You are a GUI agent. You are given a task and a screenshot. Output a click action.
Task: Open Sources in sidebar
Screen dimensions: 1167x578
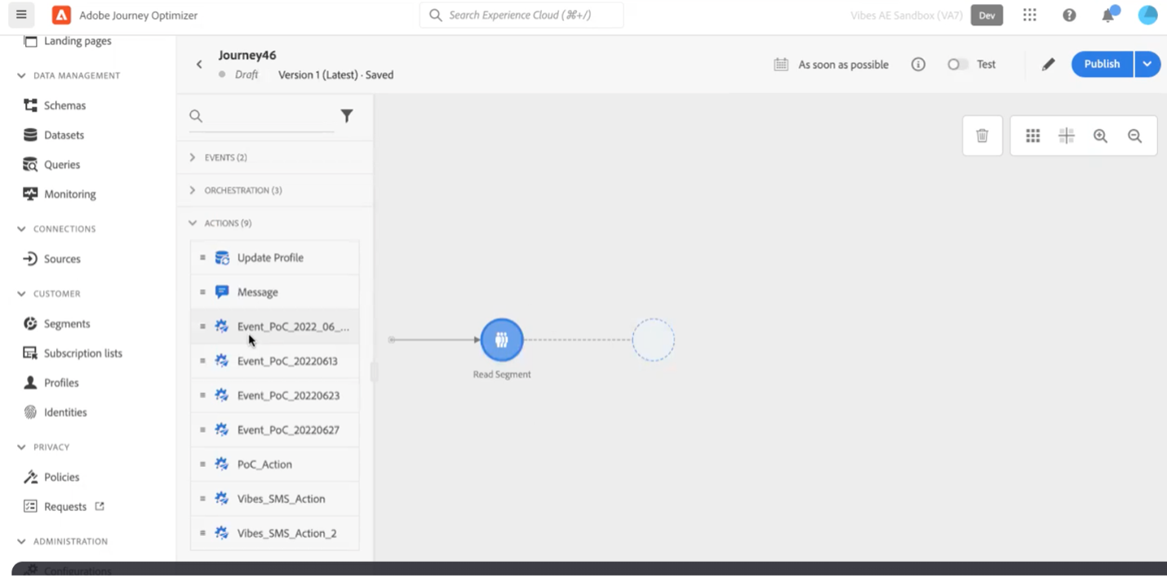tap(62, 259)
